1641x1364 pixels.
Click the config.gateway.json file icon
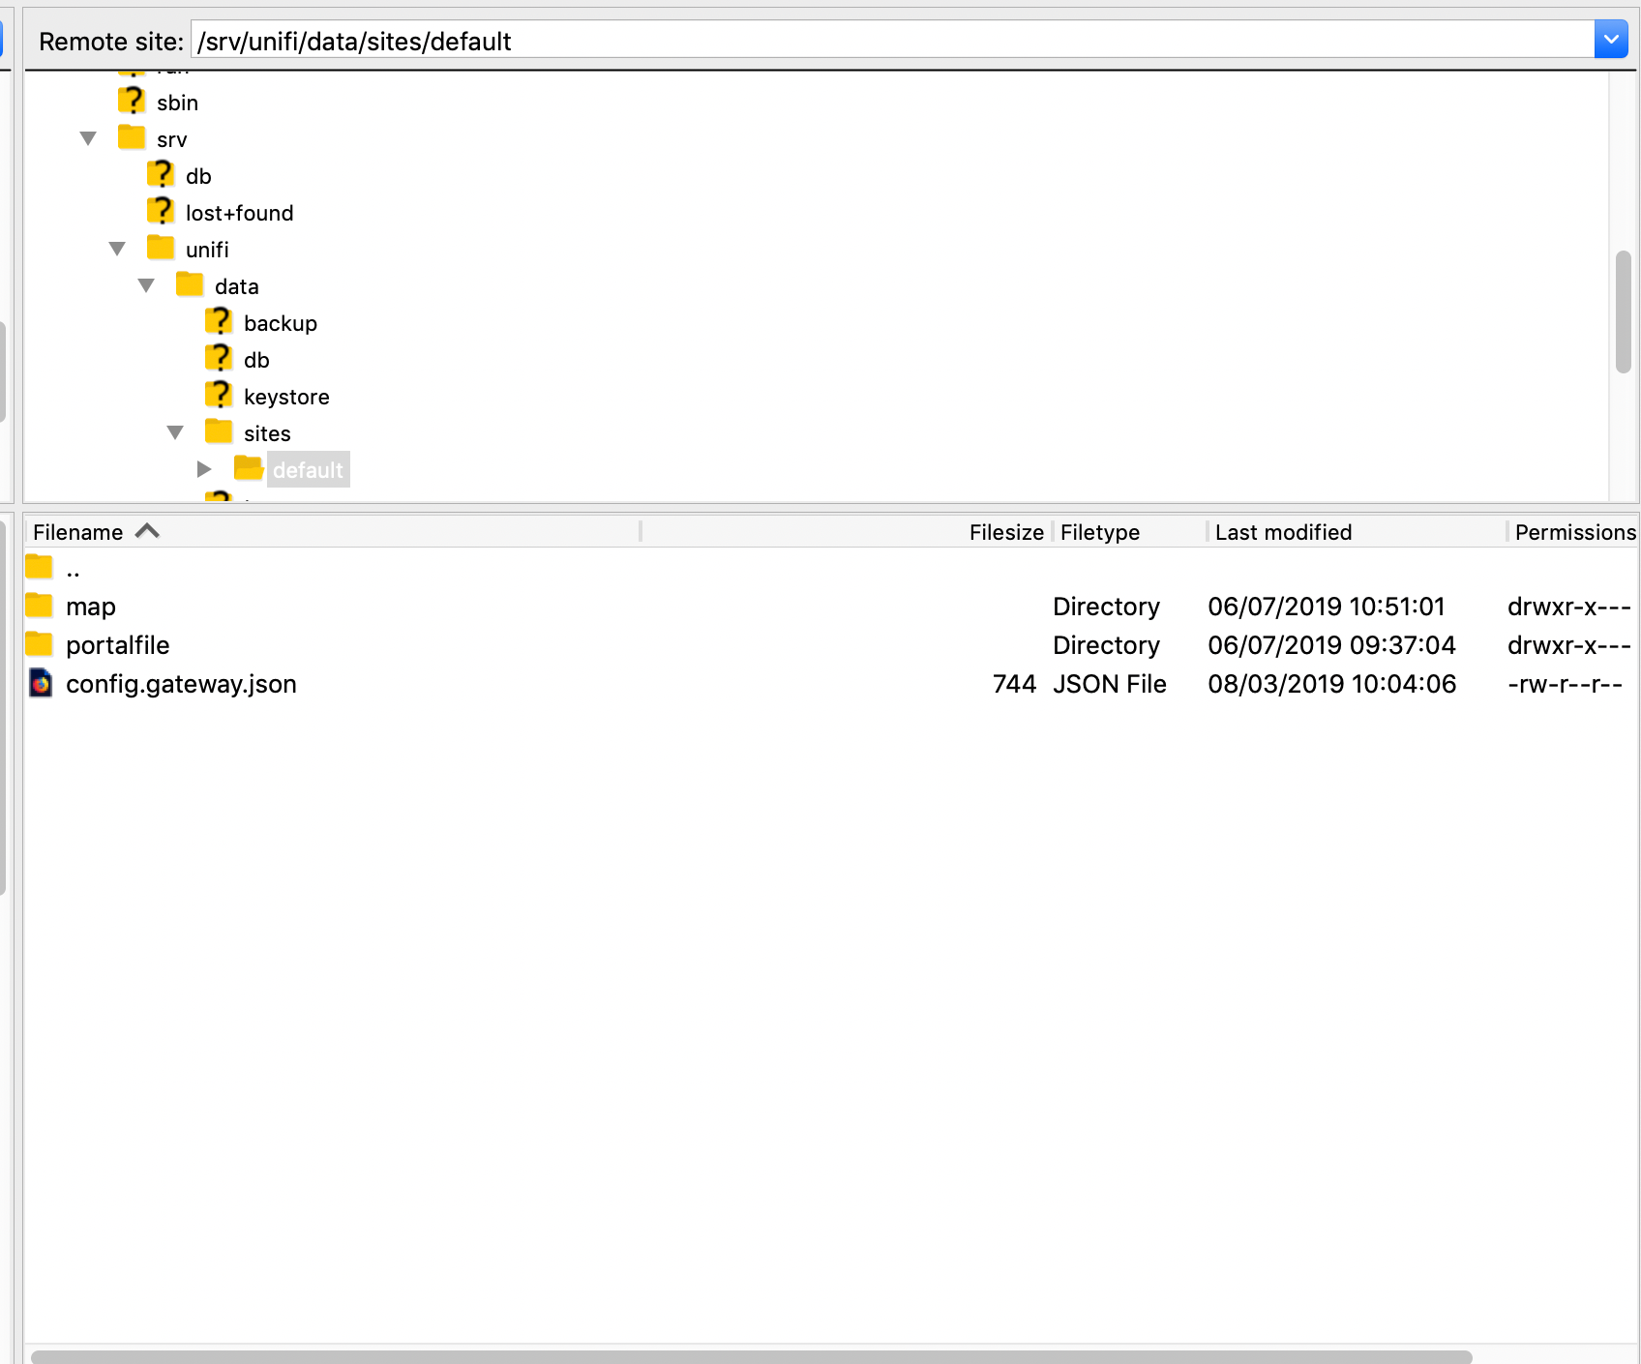tap(41, 683)
